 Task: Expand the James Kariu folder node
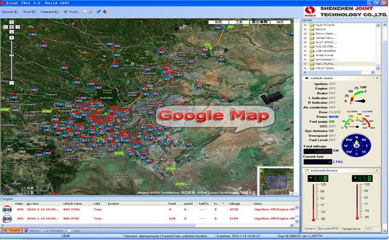pyautogui.click(x=305, y=38)
